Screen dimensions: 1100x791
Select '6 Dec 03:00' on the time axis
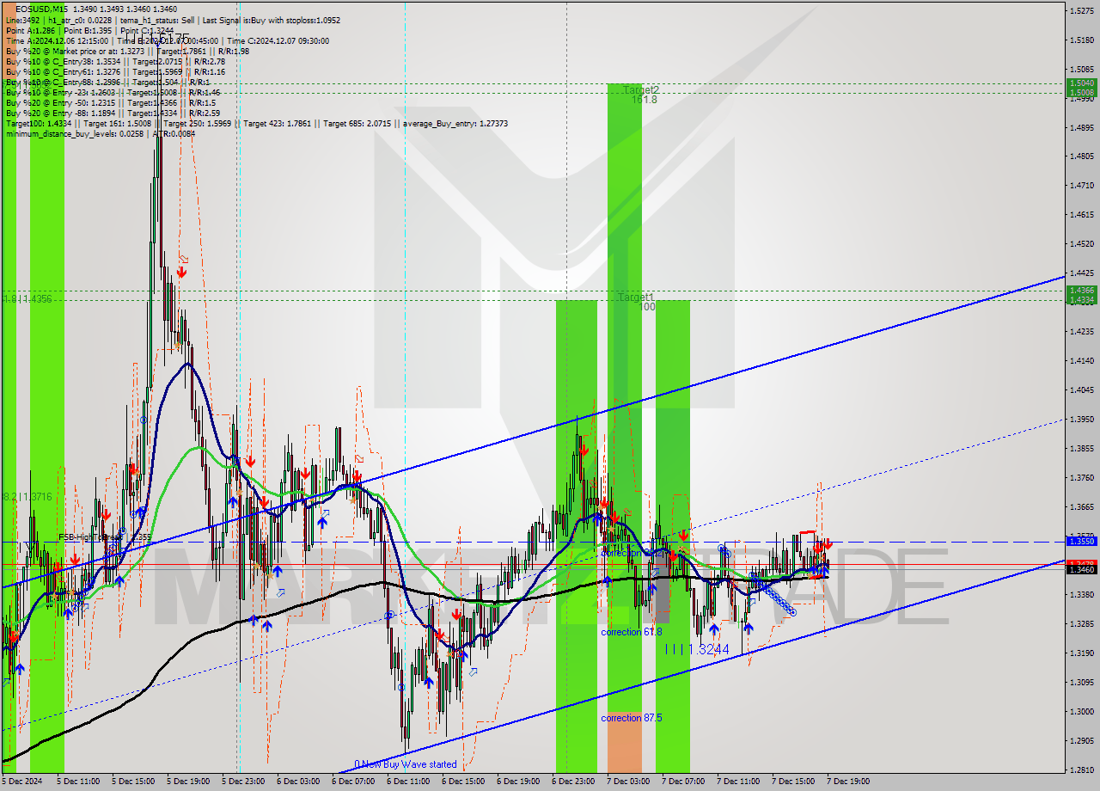tap(298, 782)
